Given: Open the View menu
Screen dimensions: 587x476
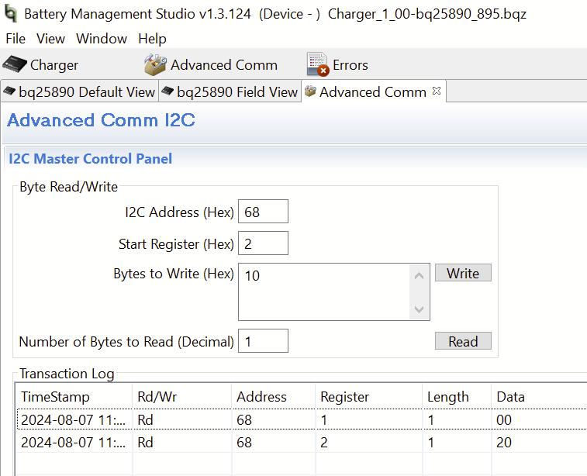Looking at the screenshot, I should [x=50, y=39].
